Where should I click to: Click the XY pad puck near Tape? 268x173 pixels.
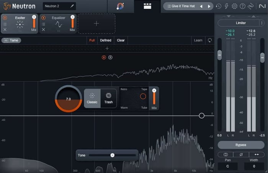coord(143,96)
